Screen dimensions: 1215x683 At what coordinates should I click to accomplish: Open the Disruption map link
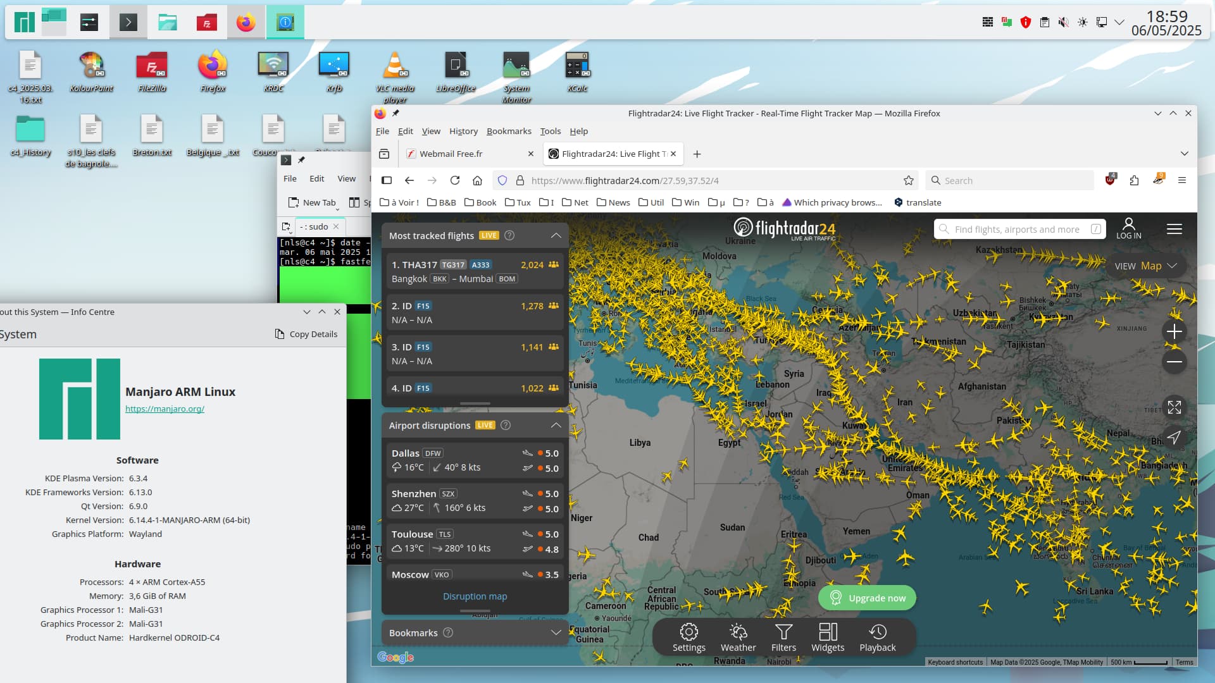click(x=475, y=596)
